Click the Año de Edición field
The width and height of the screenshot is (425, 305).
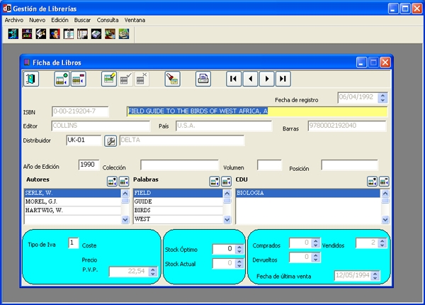click(x=89, y=165)
